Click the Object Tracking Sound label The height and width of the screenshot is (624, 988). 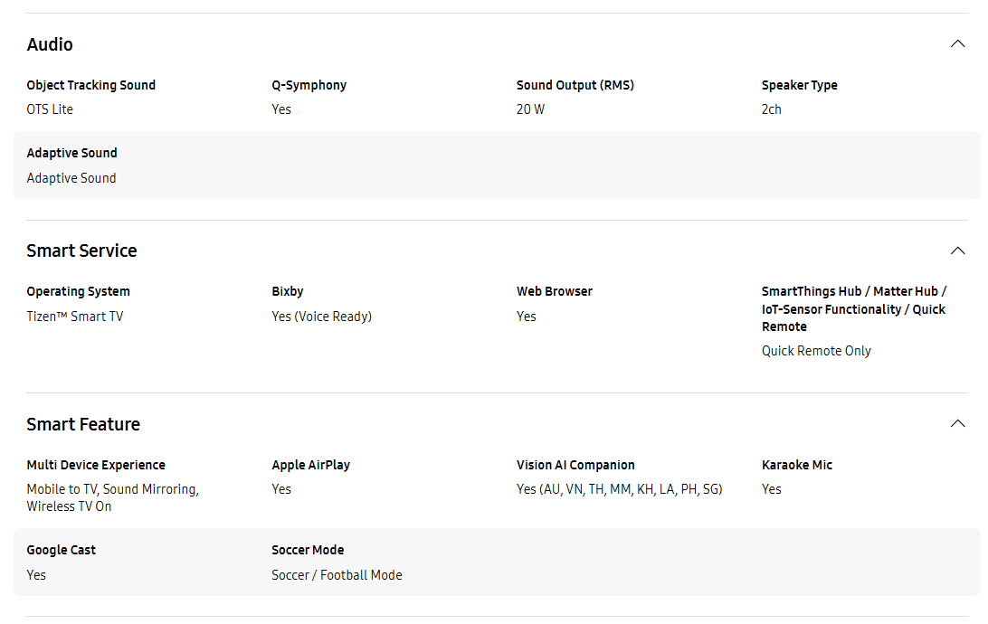pos(90,85)
